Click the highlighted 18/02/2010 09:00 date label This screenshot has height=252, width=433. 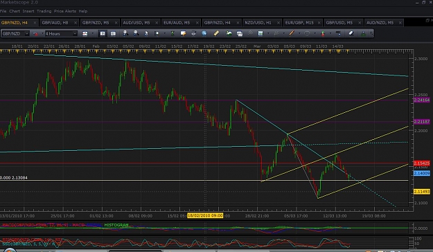pyautogui.click(x=205, y=215)
